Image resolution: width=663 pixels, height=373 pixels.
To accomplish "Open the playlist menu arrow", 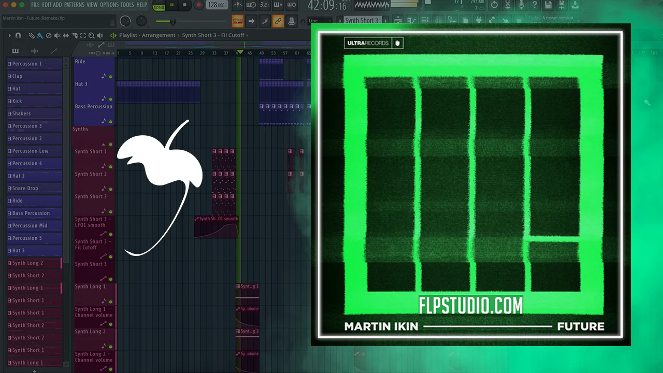I will [x=9, y=35].
